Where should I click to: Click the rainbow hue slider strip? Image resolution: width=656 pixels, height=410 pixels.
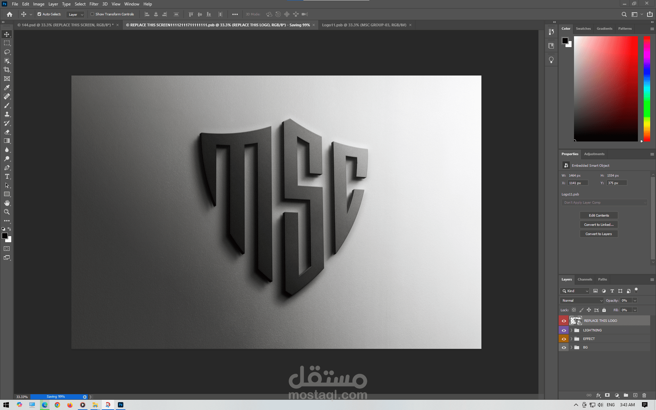647,89
